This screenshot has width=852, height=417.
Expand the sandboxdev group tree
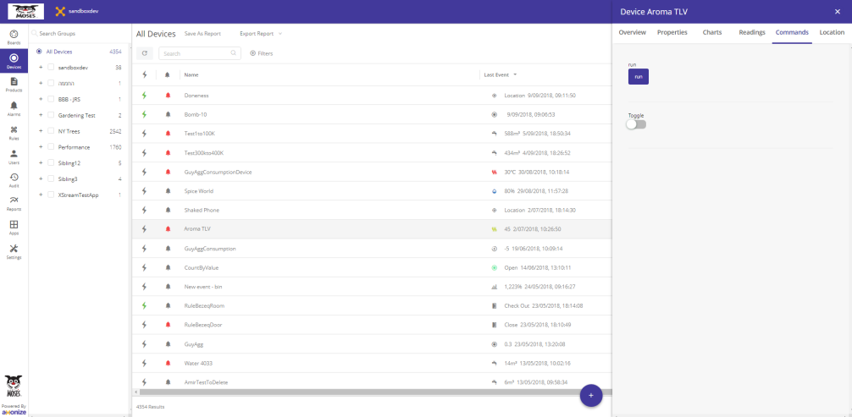[41, 68]
